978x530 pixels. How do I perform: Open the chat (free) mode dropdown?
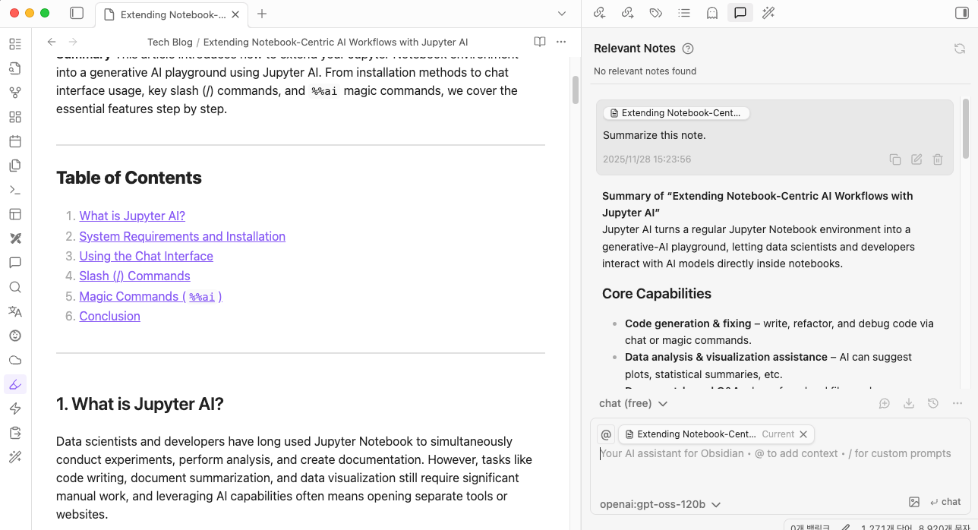point(633,403)
